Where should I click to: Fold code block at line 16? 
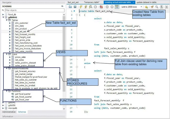tap(77, 67)
